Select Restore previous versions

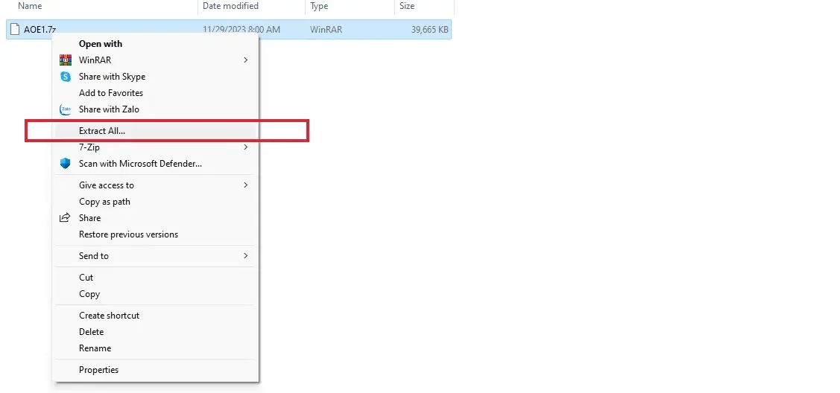tap(128, 234)
